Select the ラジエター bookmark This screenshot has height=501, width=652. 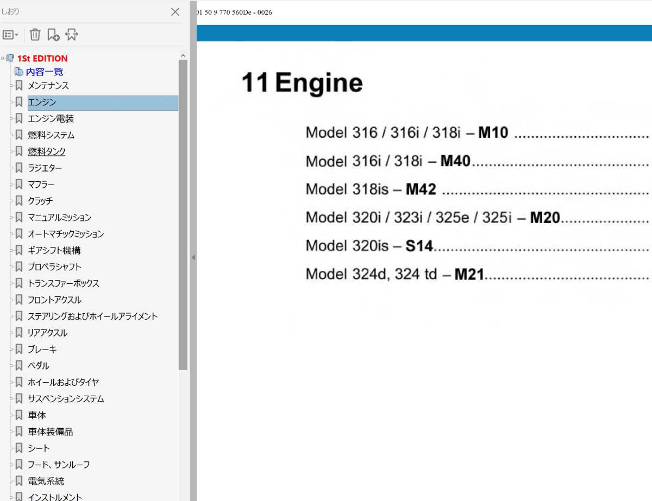click(x=45, y=168)
